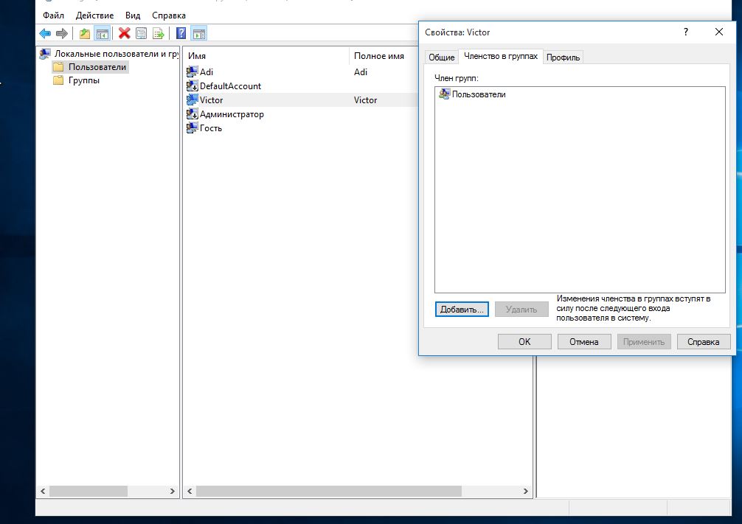
Task: Select Пользователи group in membership list
Action: [x=478, y=94]
